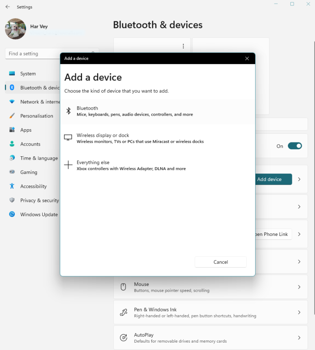Select the Bluetooth icon in the dialog
Screen dimensions: 315x350
tap(68, 111)
